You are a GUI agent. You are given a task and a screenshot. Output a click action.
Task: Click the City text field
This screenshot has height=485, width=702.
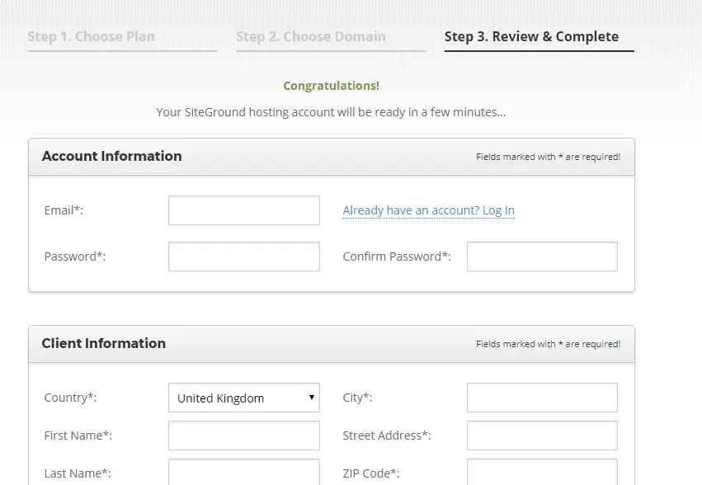click(542, 397)
